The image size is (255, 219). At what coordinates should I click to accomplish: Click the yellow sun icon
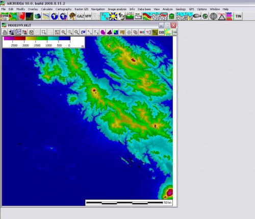(113, 16)
